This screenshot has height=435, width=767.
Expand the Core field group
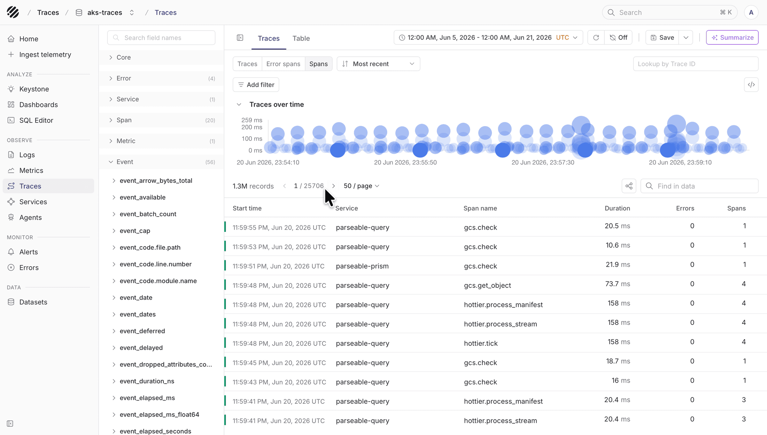161,57
